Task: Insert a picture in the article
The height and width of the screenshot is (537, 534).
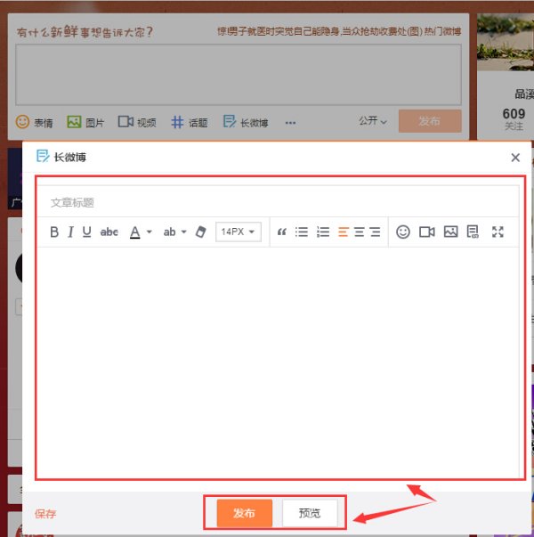Action: [x=451, y=232]
